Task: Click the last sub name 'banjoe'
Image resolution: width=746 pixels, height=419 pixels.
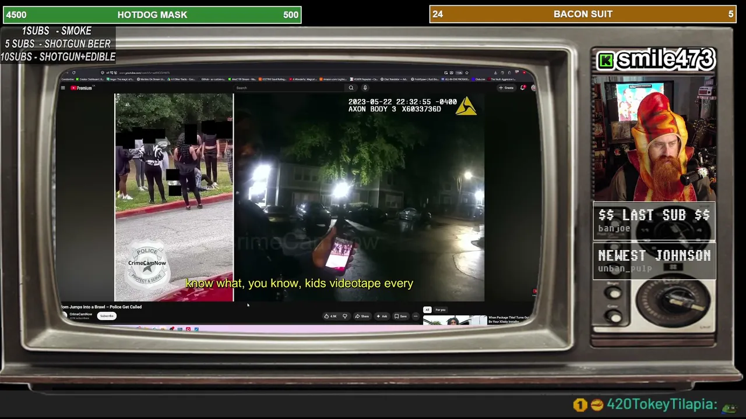Action: pyautogui.click(x=614, y=229)
